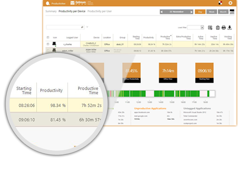
Task: Select the Day view button
Action: pyautogui.click(x=200, y=12)
